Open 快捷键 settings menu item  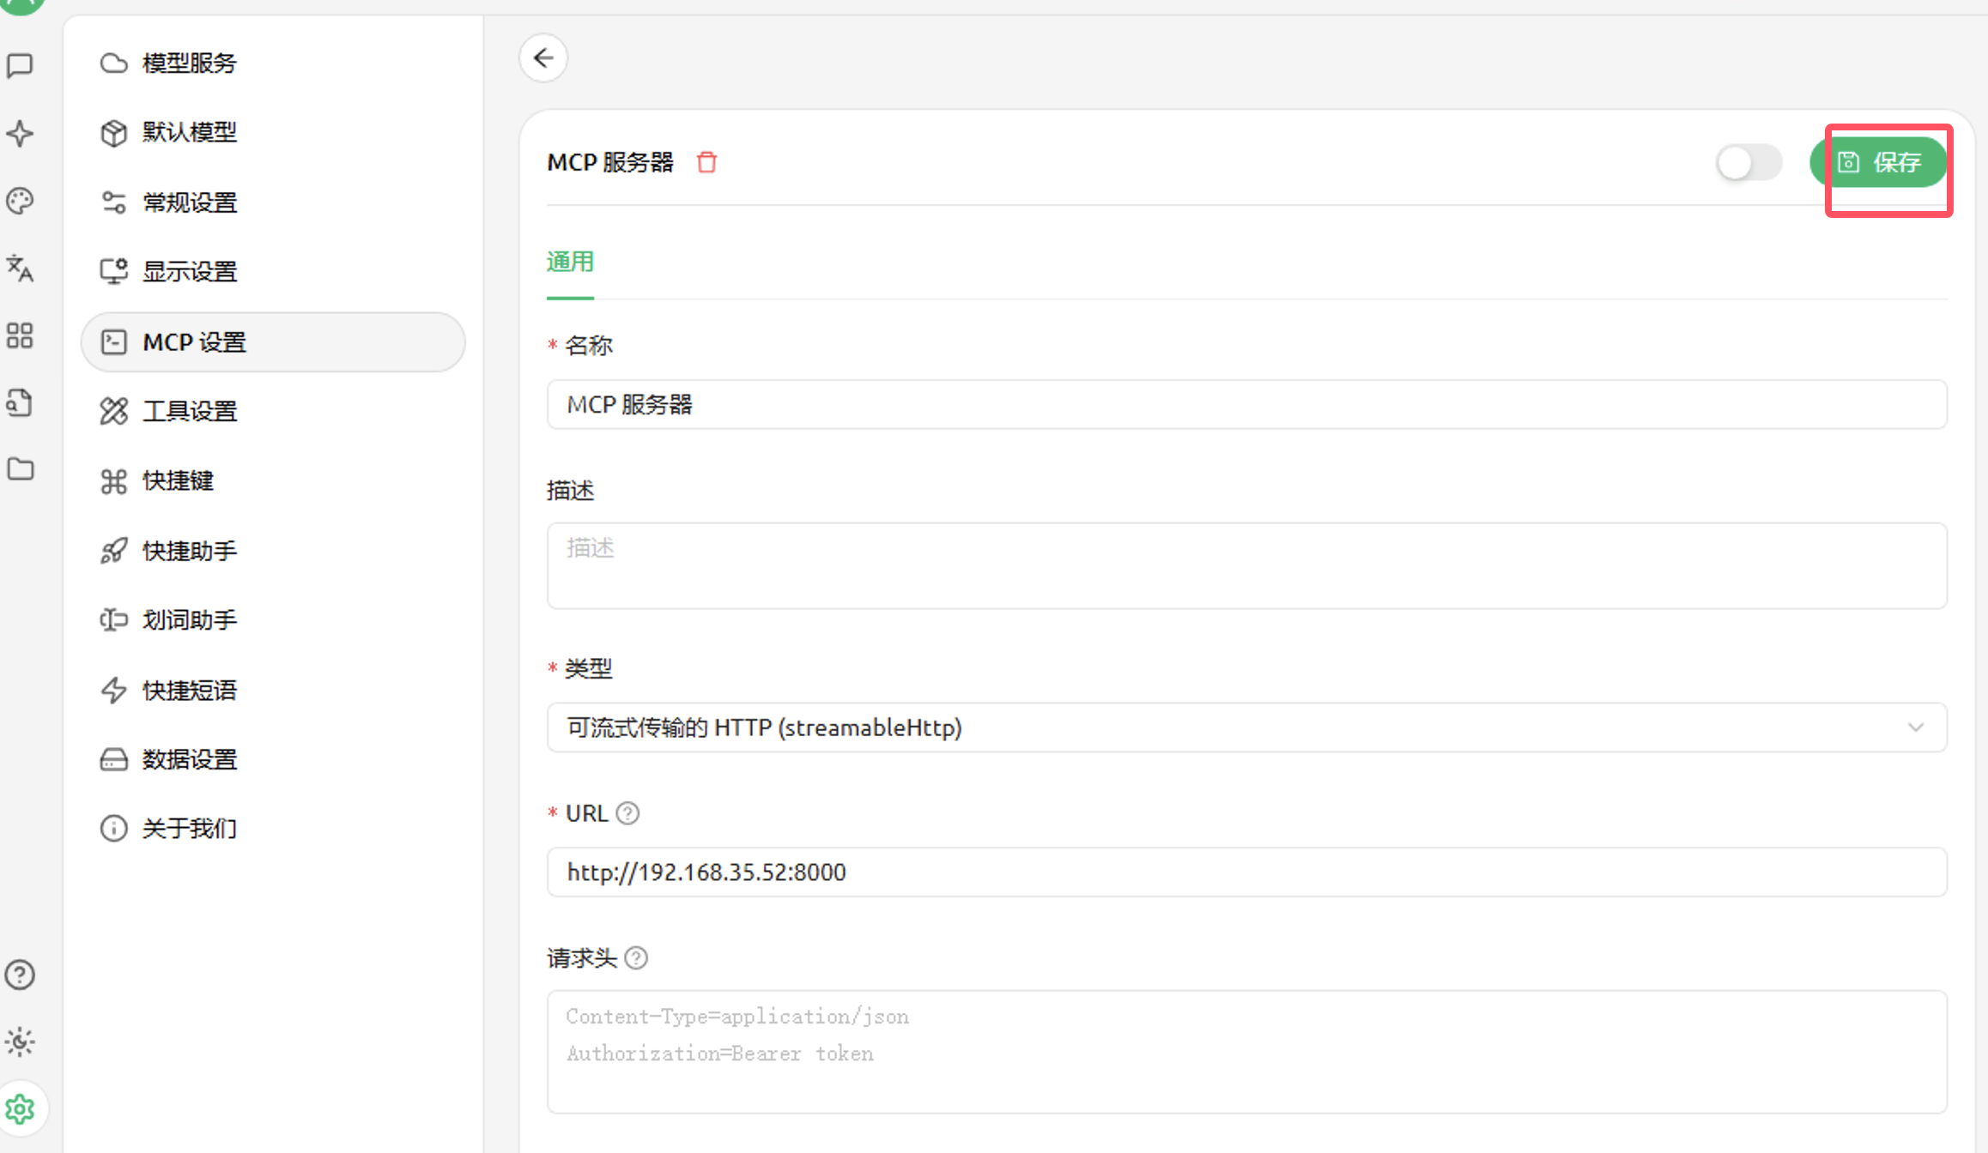click(x=178, y=480)
